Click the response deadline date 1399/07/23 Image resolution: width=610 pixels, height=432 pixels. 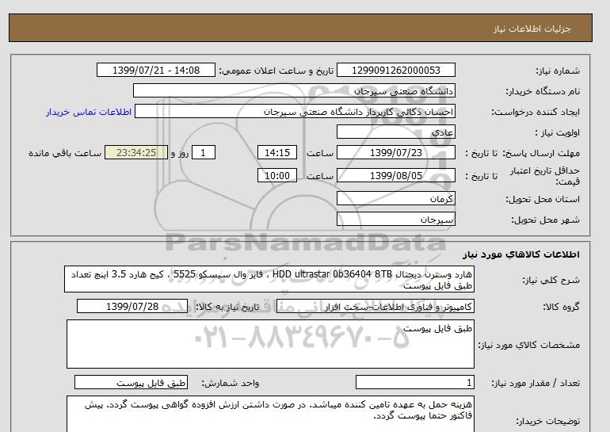(395, 152)
